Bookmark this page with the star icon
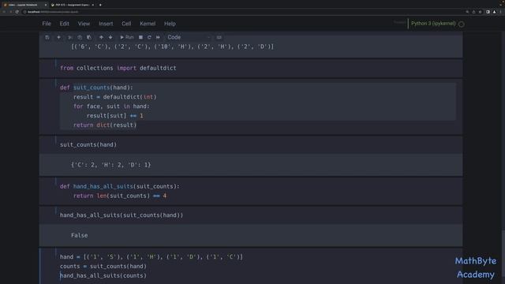Viewport: 505px width, 284px height. point(481,12)
